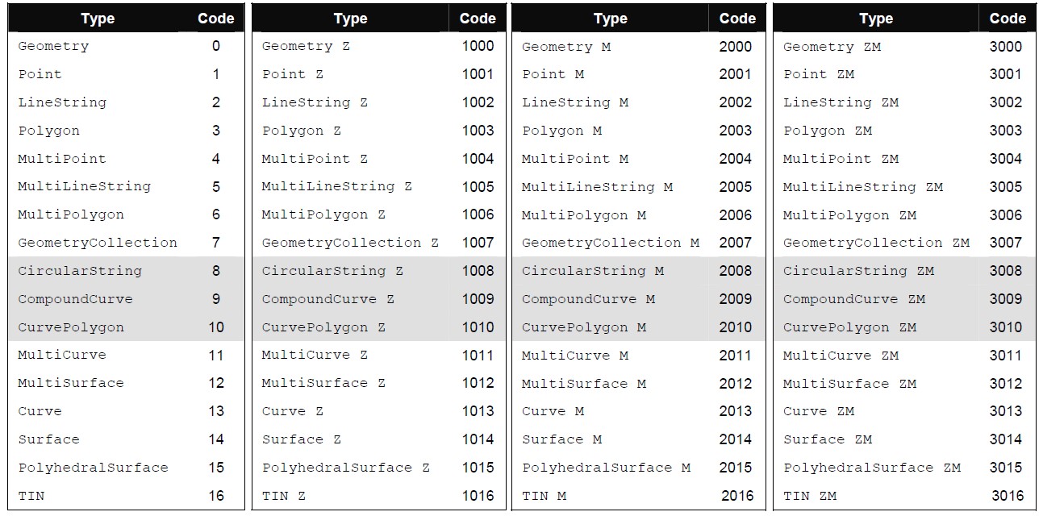Screen dimensions: 1043x516
Task: Select the 'MultiPolygon' cell in first table
Action: (71, 214)
